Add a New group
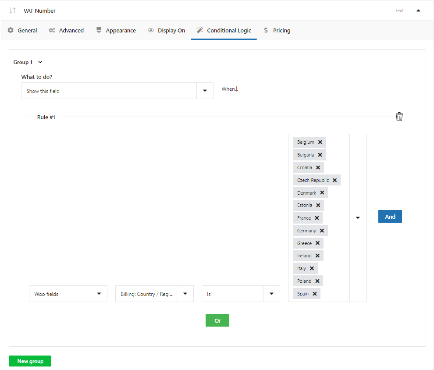The image size is (434, 370). [30, 361]
